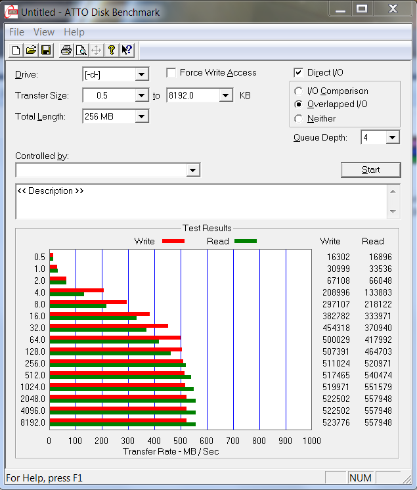
Task: Enable the Force Write Access checkbox
Action: click(x=172, y=73)
